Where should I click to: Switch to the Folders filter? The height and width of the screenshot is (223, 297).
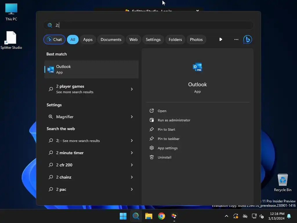pos(175,39)
